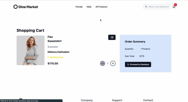The width and height of the screenshot is (188, 102).
Task: Click the Company footer heading
Action: (x=87, y=100)
